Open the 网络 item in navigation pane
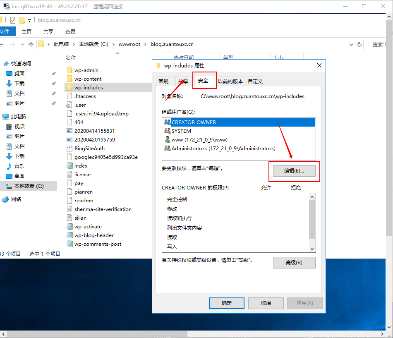393x338 pixels. [x=12, y=199]
